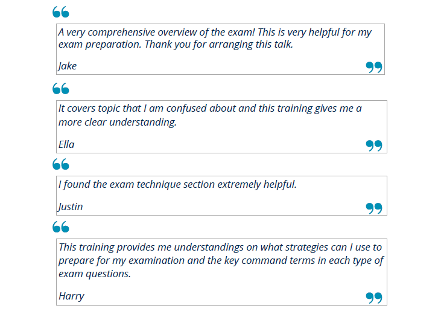Click the closing quote icon in Ella's testimonial
This screenshot has height=314, width=438.
(374, 146)
